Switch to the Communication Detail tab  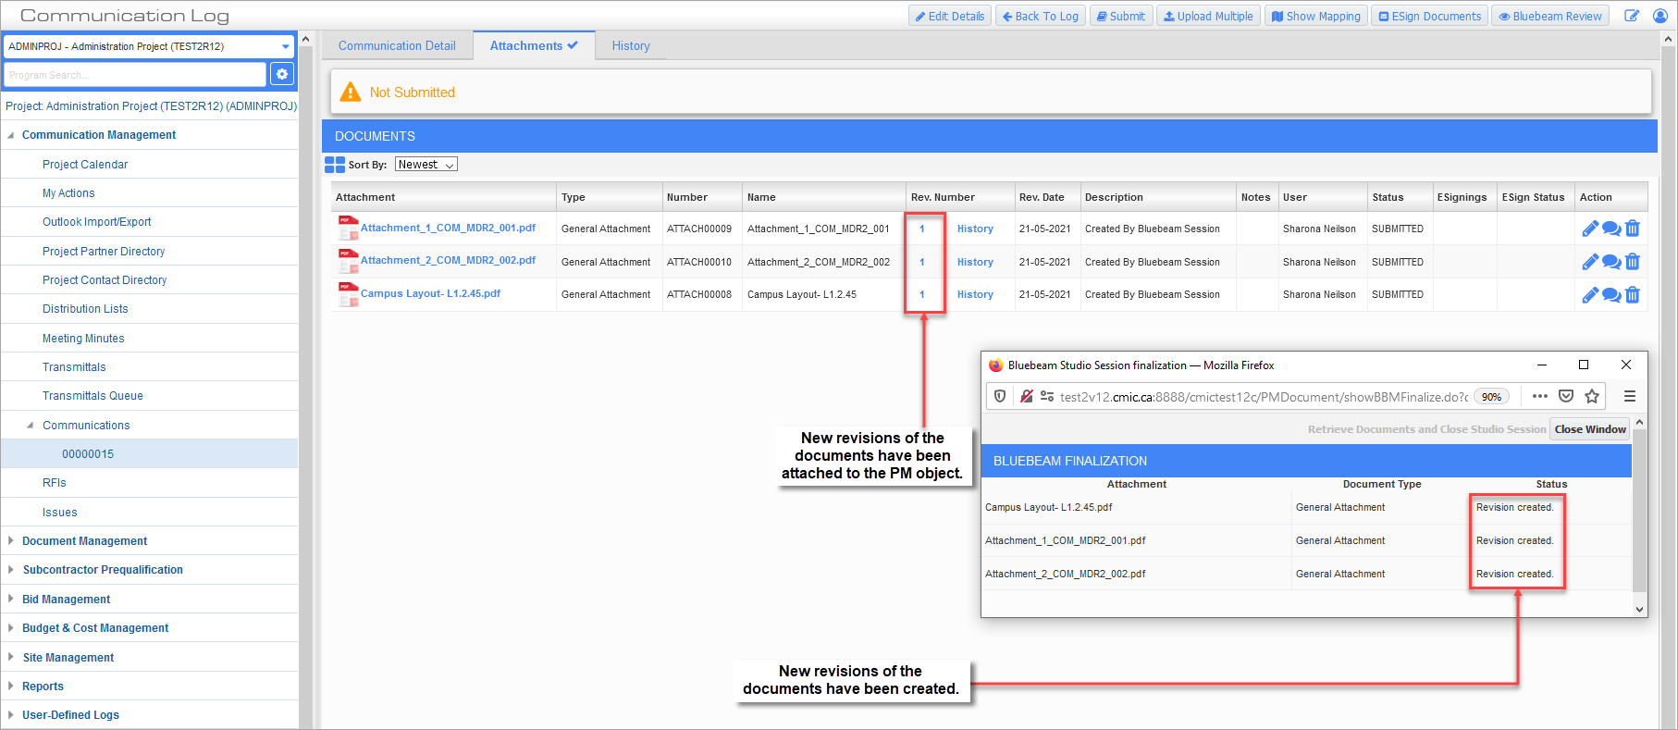click(x=397, y=45)
